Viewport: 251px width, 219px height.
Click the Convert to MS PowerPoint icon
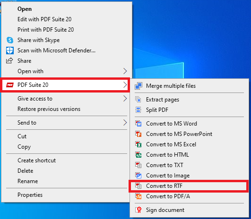pos(138,134)
